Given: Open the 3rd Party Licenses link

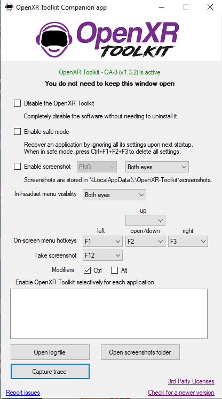Looking at the screenshot, I should [x=191, y=381].
